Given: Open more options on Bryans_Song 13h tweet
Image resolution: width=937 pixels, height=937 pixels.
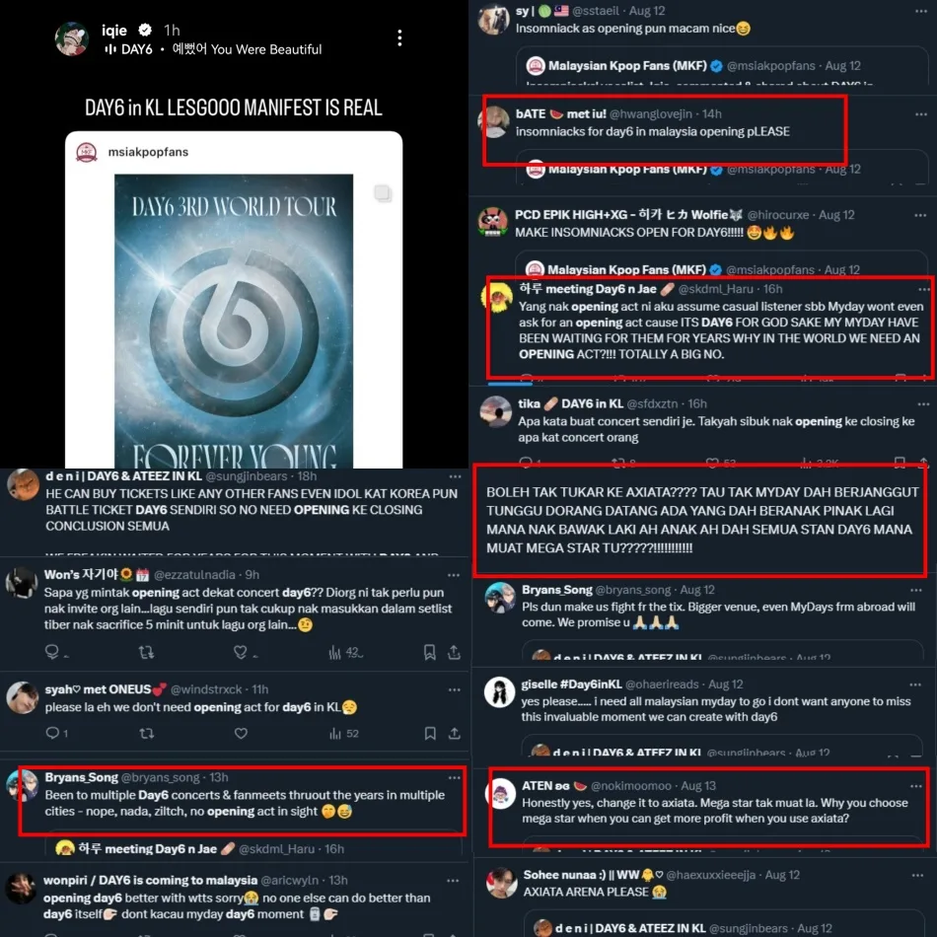Looking at the screenshot, I should pyautogui.click(x=454, y=777).
